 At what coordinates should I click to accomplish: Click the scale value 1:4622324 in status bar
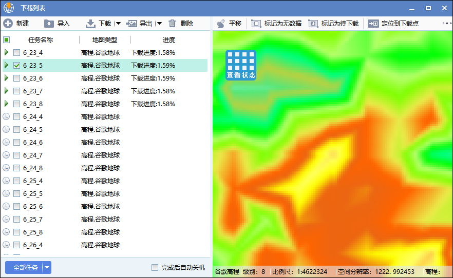312,272
